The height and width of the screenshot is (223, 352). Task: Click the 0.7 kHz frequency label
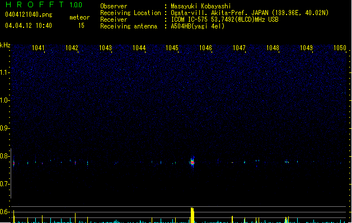click(4, 184)
